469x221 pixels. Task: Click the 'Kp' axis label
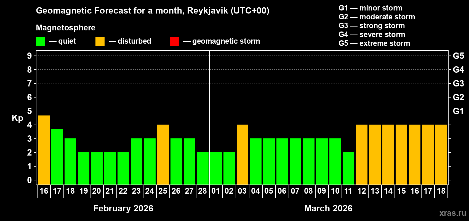coord(17,118)
